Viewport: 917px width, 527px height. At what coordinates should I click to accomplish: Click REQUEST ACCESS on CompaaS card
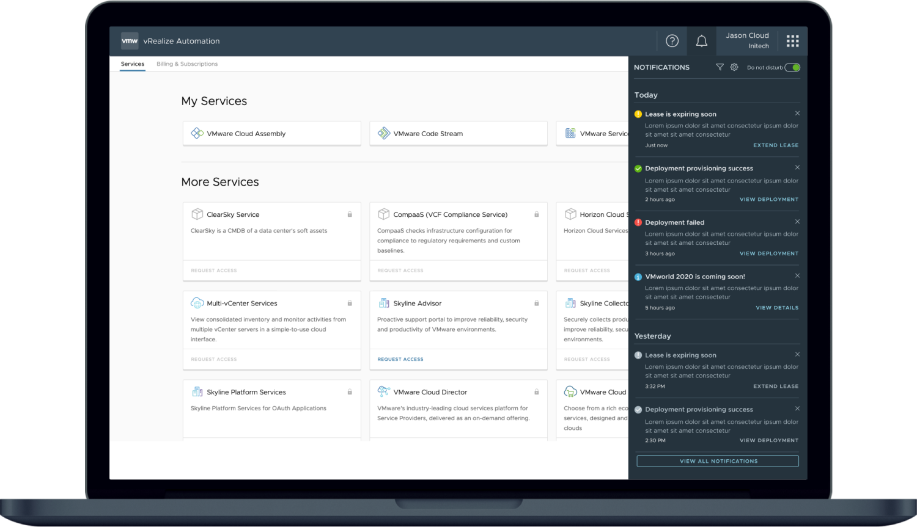pyautogui.click(x=400, y=271)
